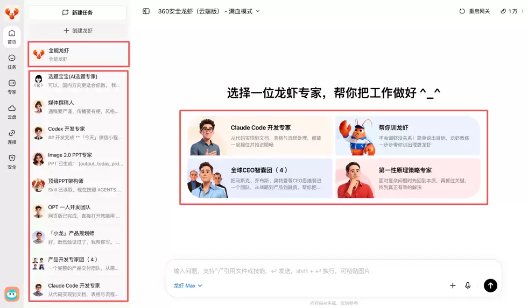Select the 全能龙虾 list entry
This screenshot has width=528, height=308.
(79, 54)
